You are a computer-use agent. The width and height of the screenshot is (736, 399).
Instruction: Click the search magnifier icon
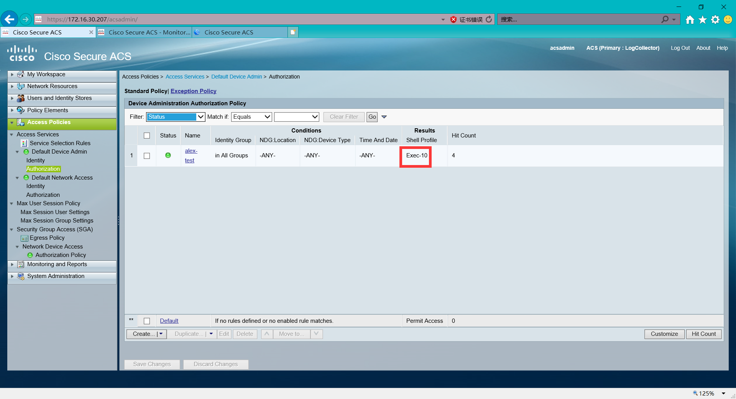point(665,19)
